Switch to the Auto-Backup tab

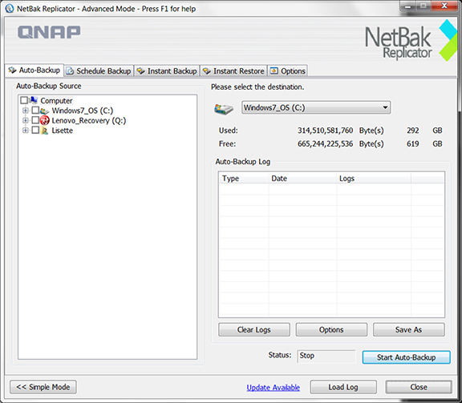pos(34,71)
